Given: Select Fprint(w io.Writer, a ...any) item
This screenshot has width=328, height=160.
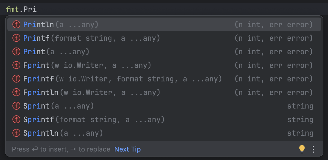Looking at the screenshot, I should click(x=164, y=65).
